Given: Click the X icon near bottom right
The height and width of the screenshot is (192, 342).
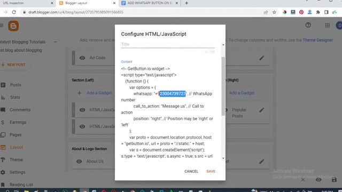Looking at the screenshot, I should [303, 180].
